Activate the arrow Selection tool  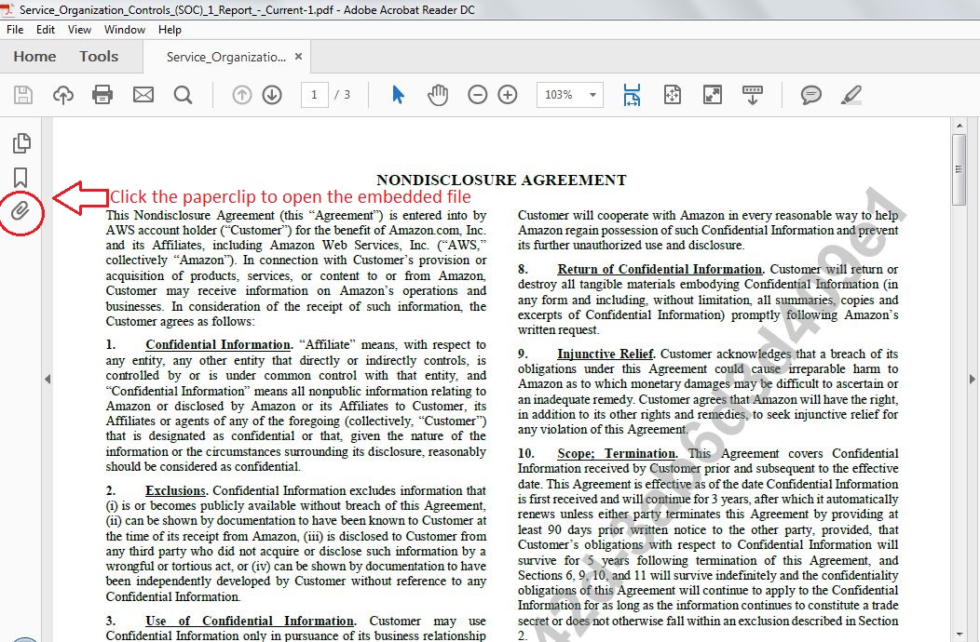coord(398,95)
